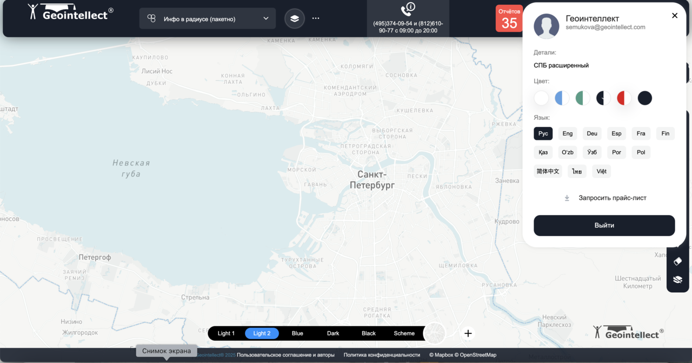Choose the Қаз language option

coord(543,152)
